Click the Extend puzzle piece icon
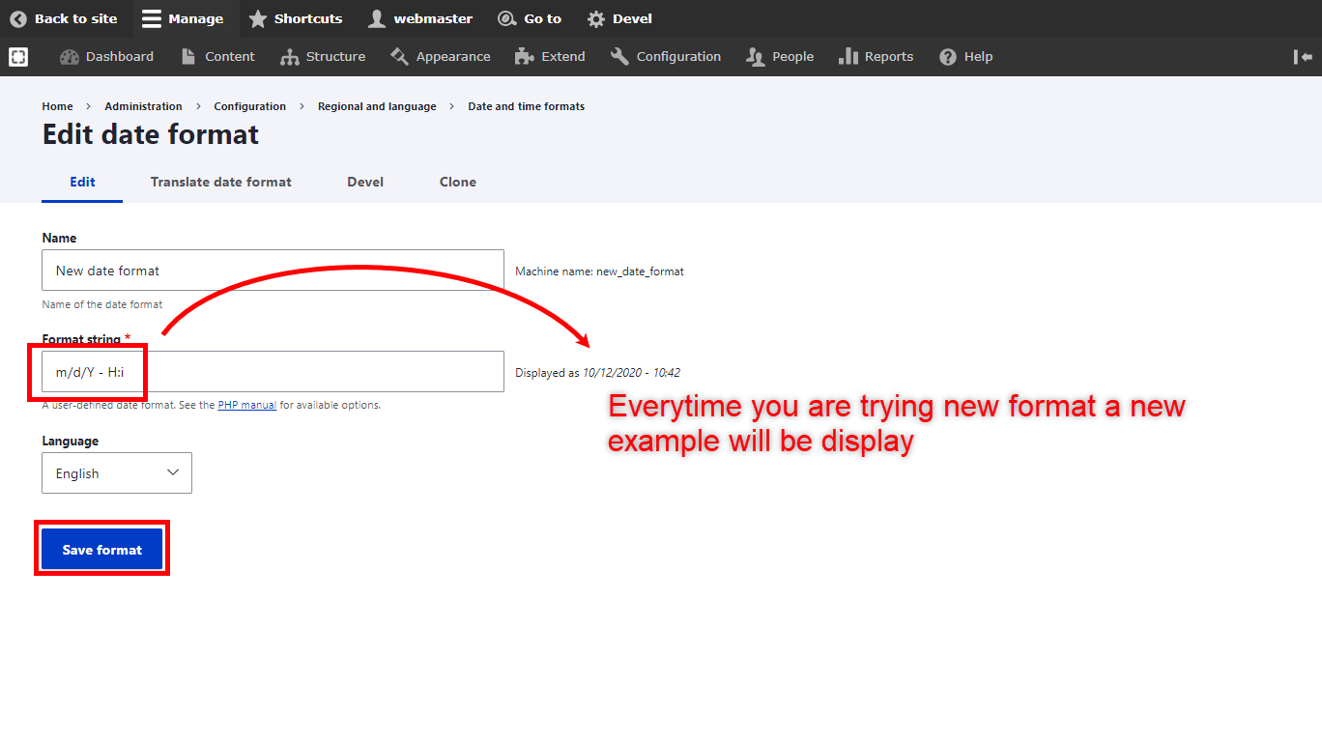The height and width of the screenshot is (742, 1322). pos(525,57)
